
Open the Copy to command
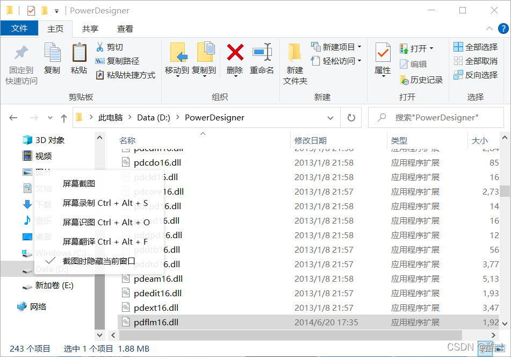(x=204, y=59)
